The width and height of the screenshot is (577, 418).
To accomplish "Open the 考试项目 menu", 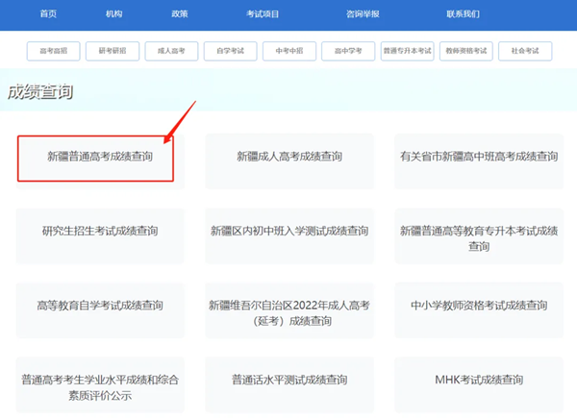I will [262, 14].
